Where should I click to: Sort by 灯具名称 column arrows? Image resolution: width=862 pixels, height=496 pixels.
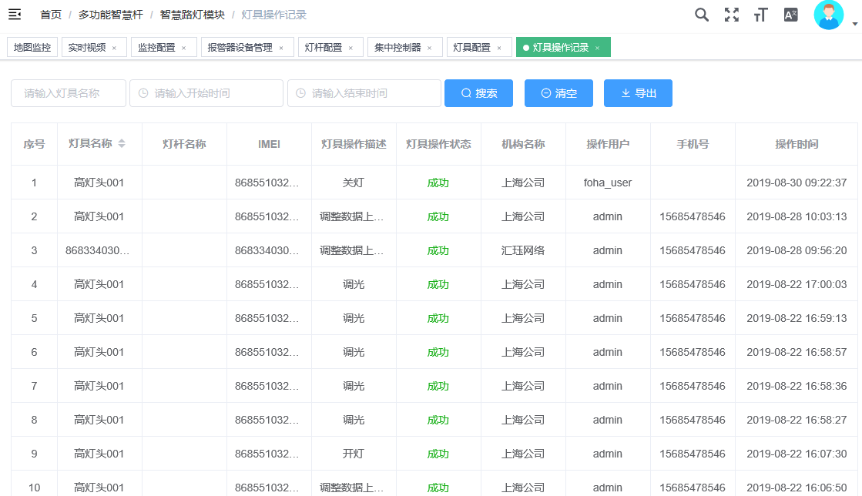click(122, 143)
